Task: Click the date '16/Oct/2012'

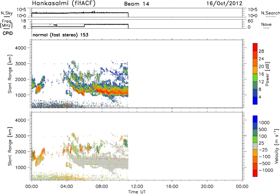Action: 224,4
